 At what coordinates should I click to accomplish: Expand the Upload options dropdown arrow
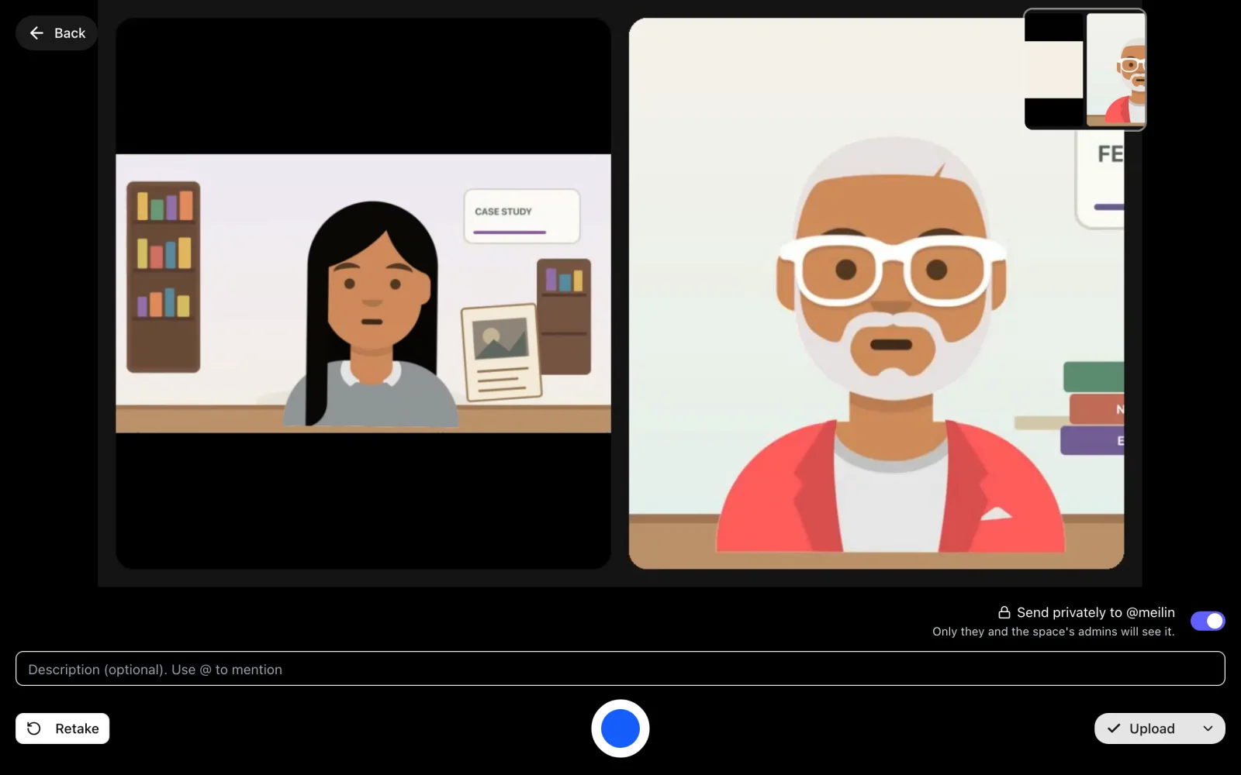pyautogui.click(x=1208, y=728)
